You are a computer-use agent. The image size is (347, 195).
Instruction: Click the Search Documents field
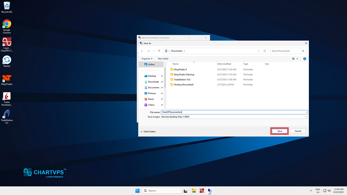coord(286,51)
